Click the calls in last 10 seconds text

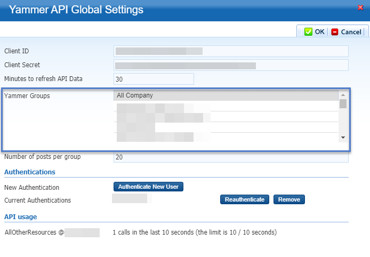tap(195, 232)
